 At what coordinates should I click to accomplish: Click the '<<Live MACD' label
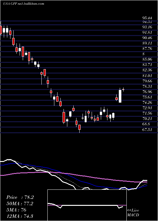click(x=133, y=212)
